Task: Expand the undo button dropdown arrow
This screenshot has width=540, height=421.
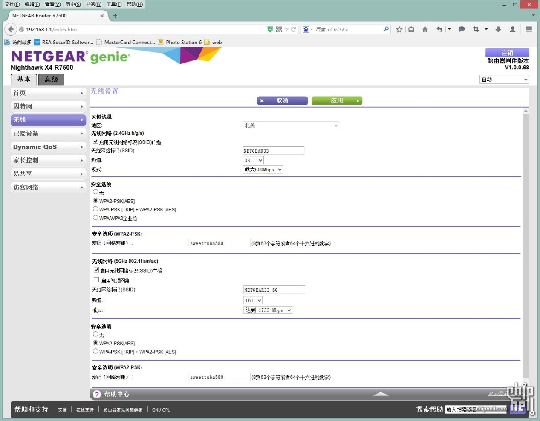Action: (449, 29)
